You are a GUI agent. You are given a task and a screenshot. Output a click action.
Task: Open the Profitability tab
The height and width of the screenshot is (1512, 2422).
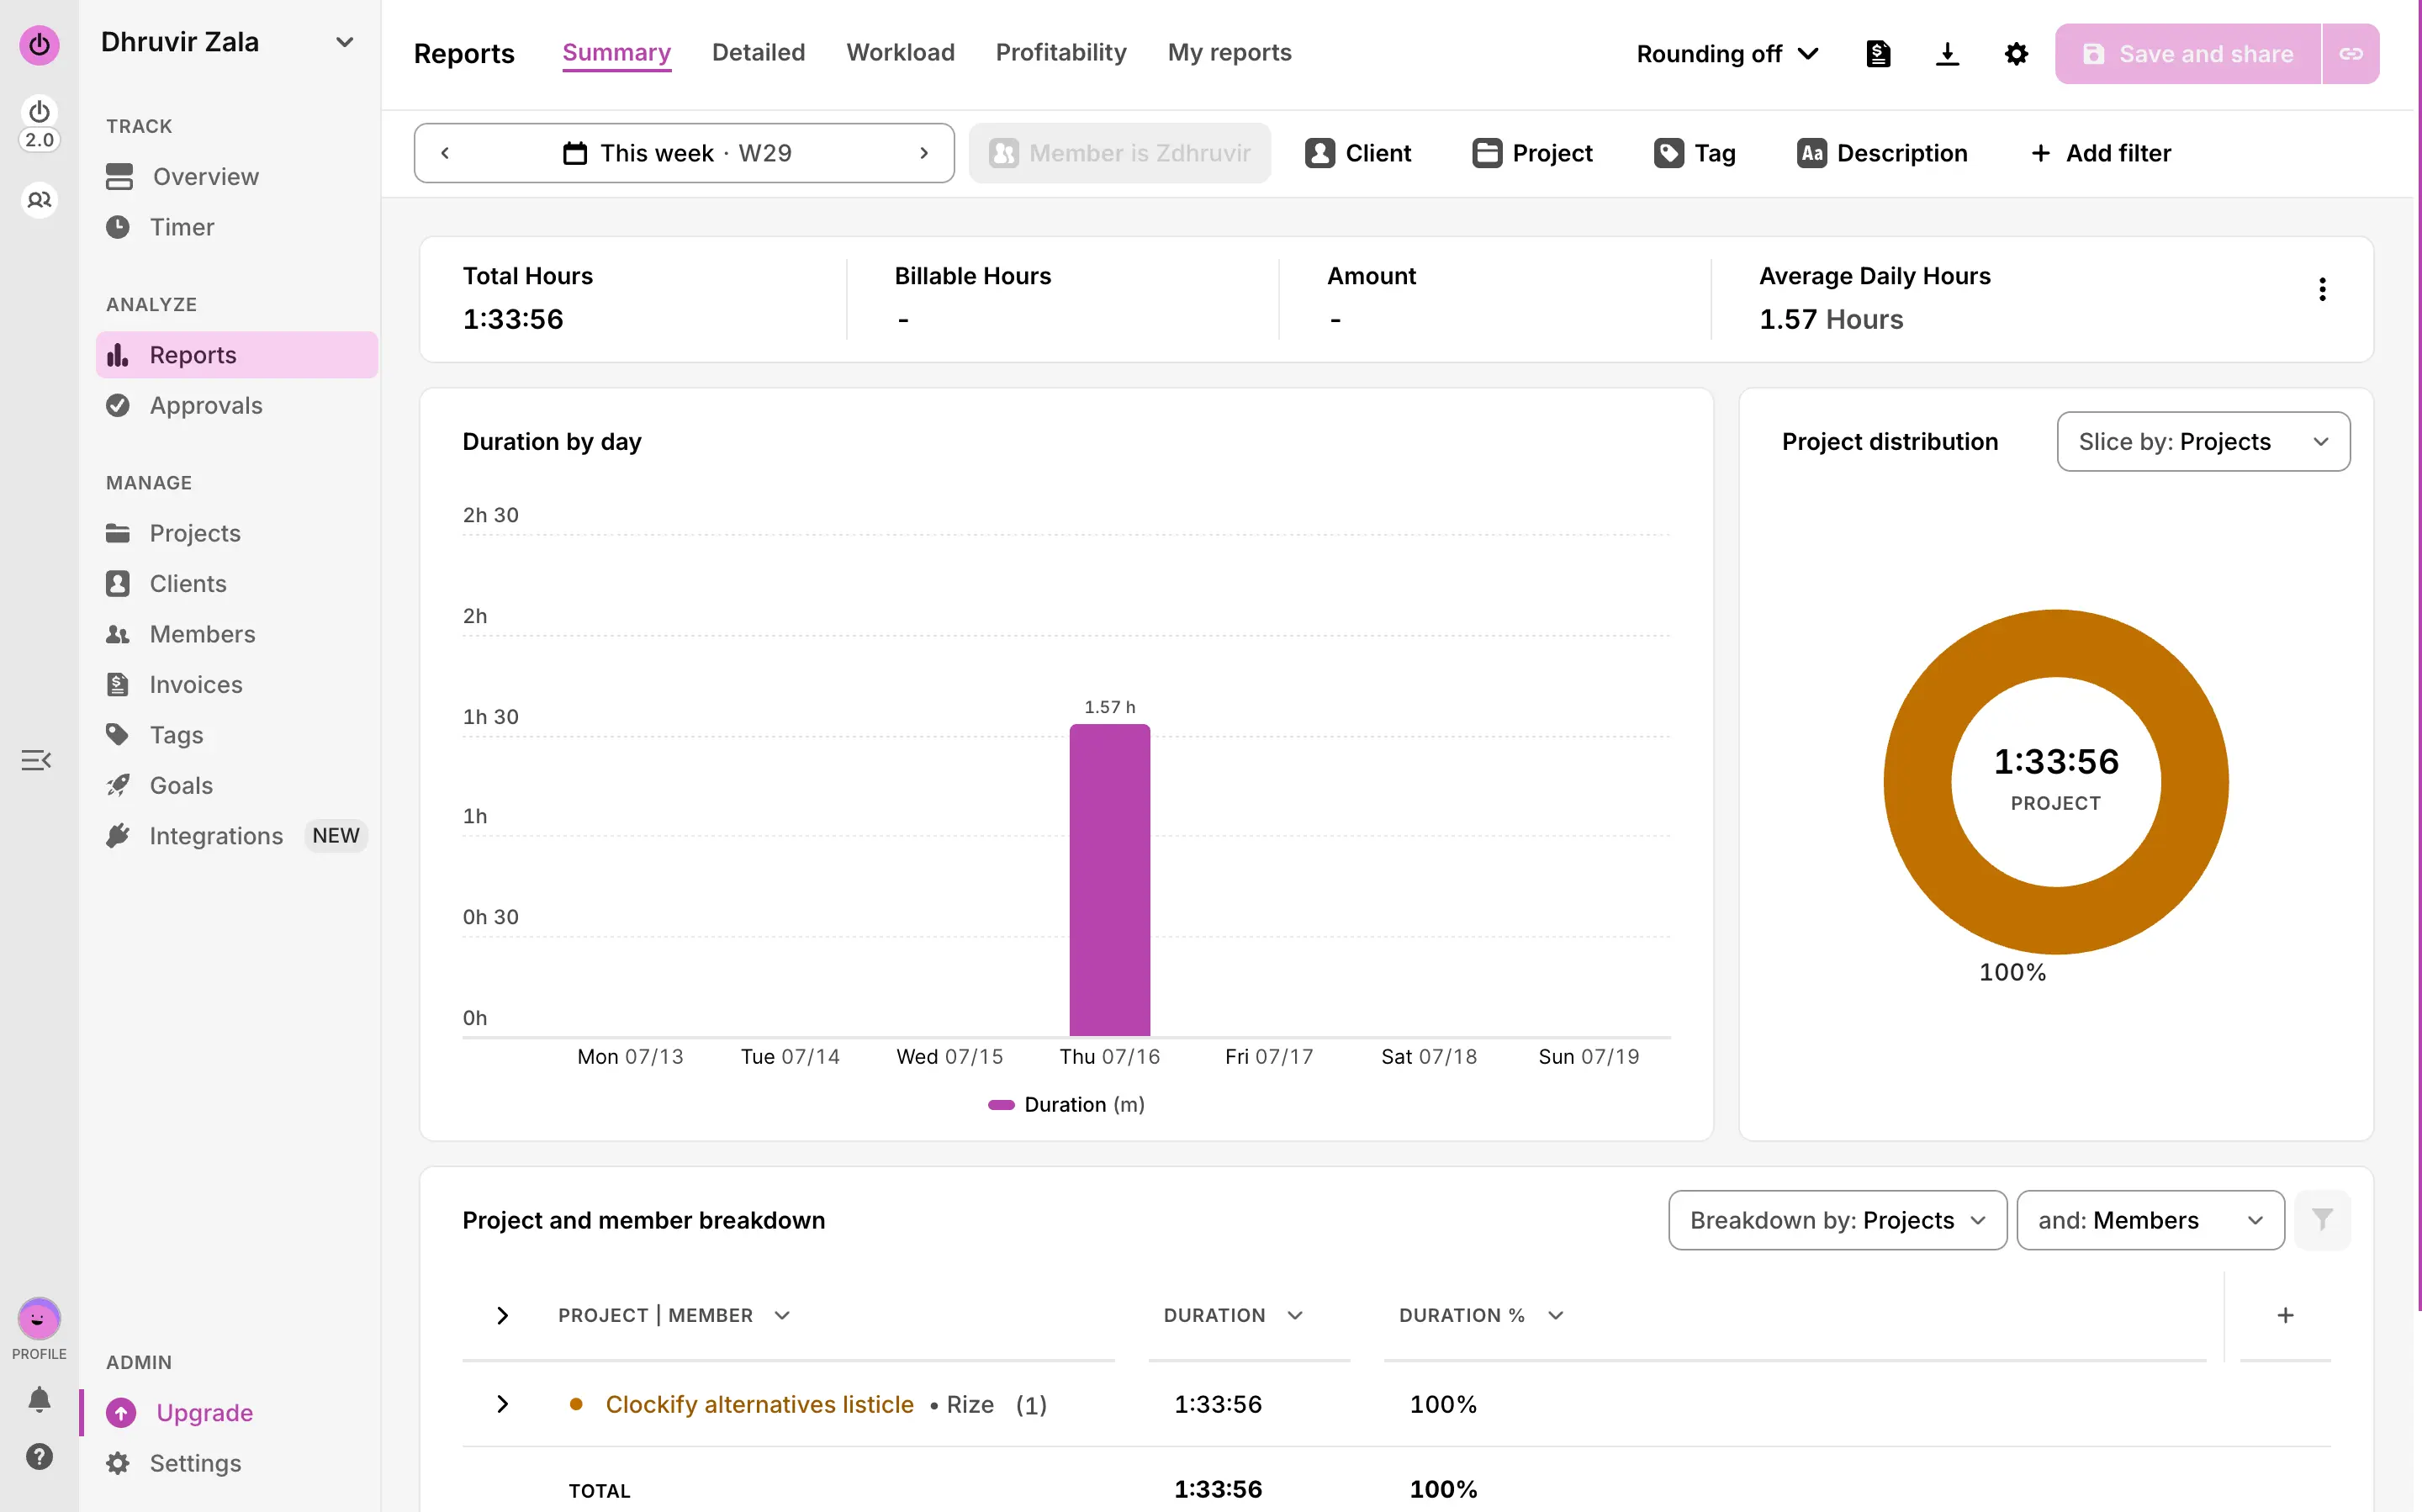(x=1060, y=52)
